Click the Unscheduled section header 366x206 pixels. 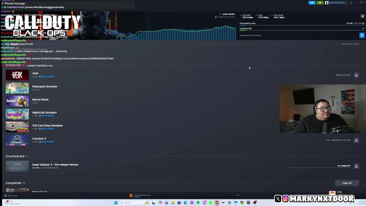17,156
